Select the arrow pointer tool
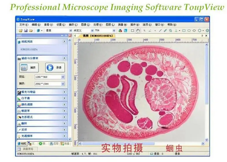 click(x=144, y=31)
